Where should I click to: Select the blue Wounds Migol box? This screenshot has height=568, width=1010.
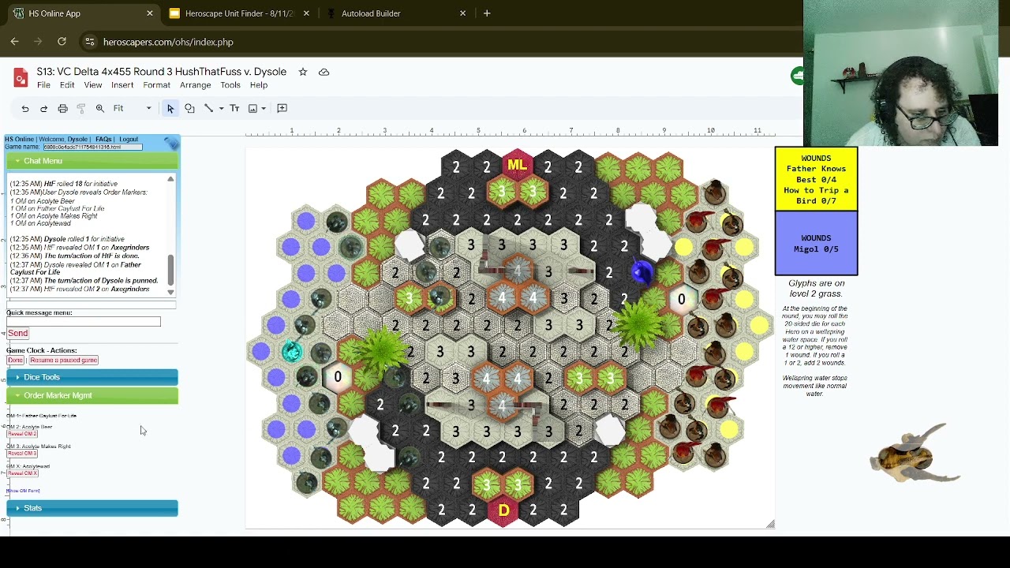(816, 244)
